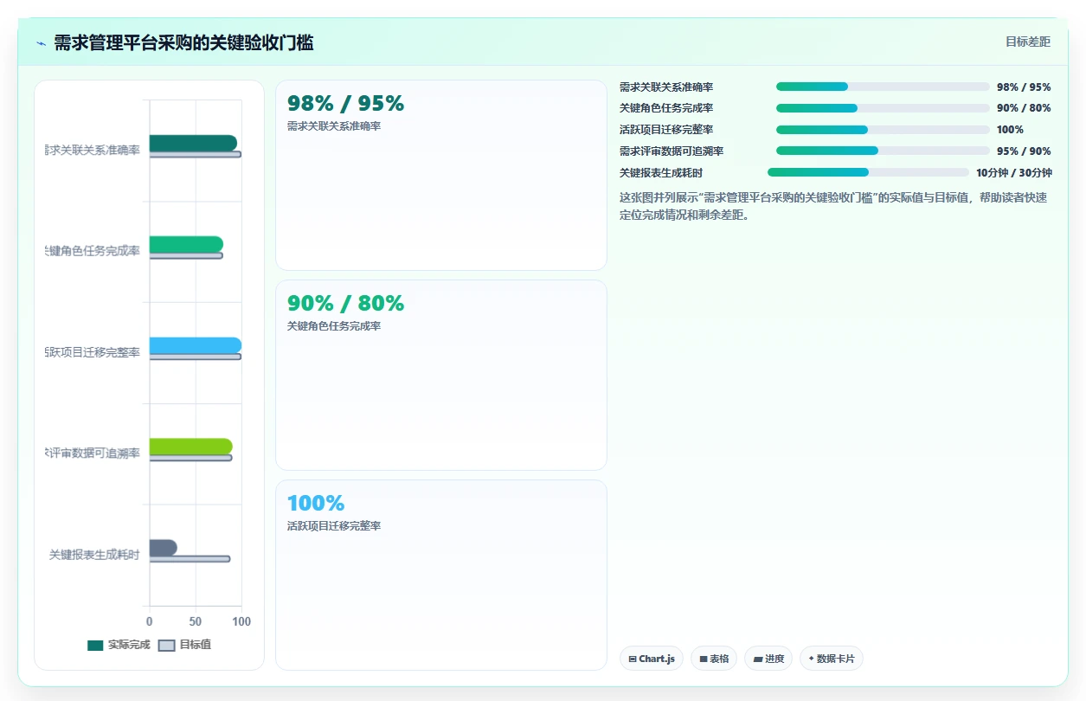Toggle 实际完成 legend item in chart
1086x701 pixels.
pos(119,645)
